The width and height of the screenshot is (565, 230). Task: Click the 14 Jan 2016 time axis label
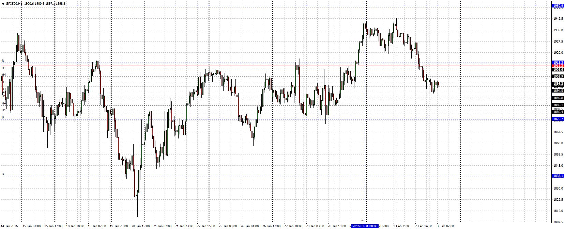point(10,226)
